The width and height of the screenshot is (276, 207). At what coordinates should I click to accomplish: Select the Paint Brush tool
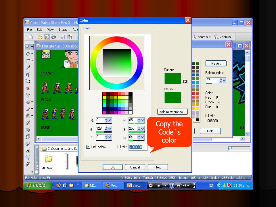click(28, 109)
